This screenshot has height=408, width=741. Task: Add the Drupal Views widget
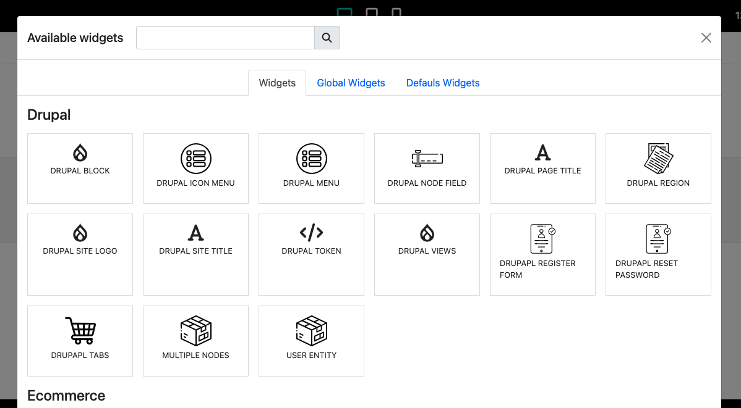(427, 255)
